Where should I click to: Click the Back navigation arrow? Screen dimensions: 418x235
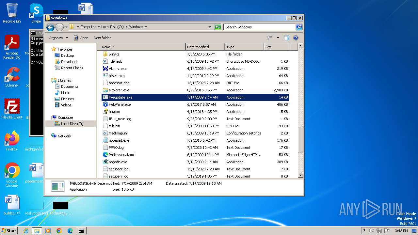50,27
